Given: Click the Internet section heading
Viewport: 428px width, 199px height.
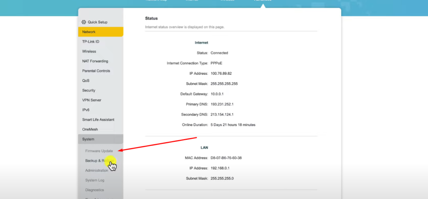Looking at the screenshot, I should pos(201,43).
